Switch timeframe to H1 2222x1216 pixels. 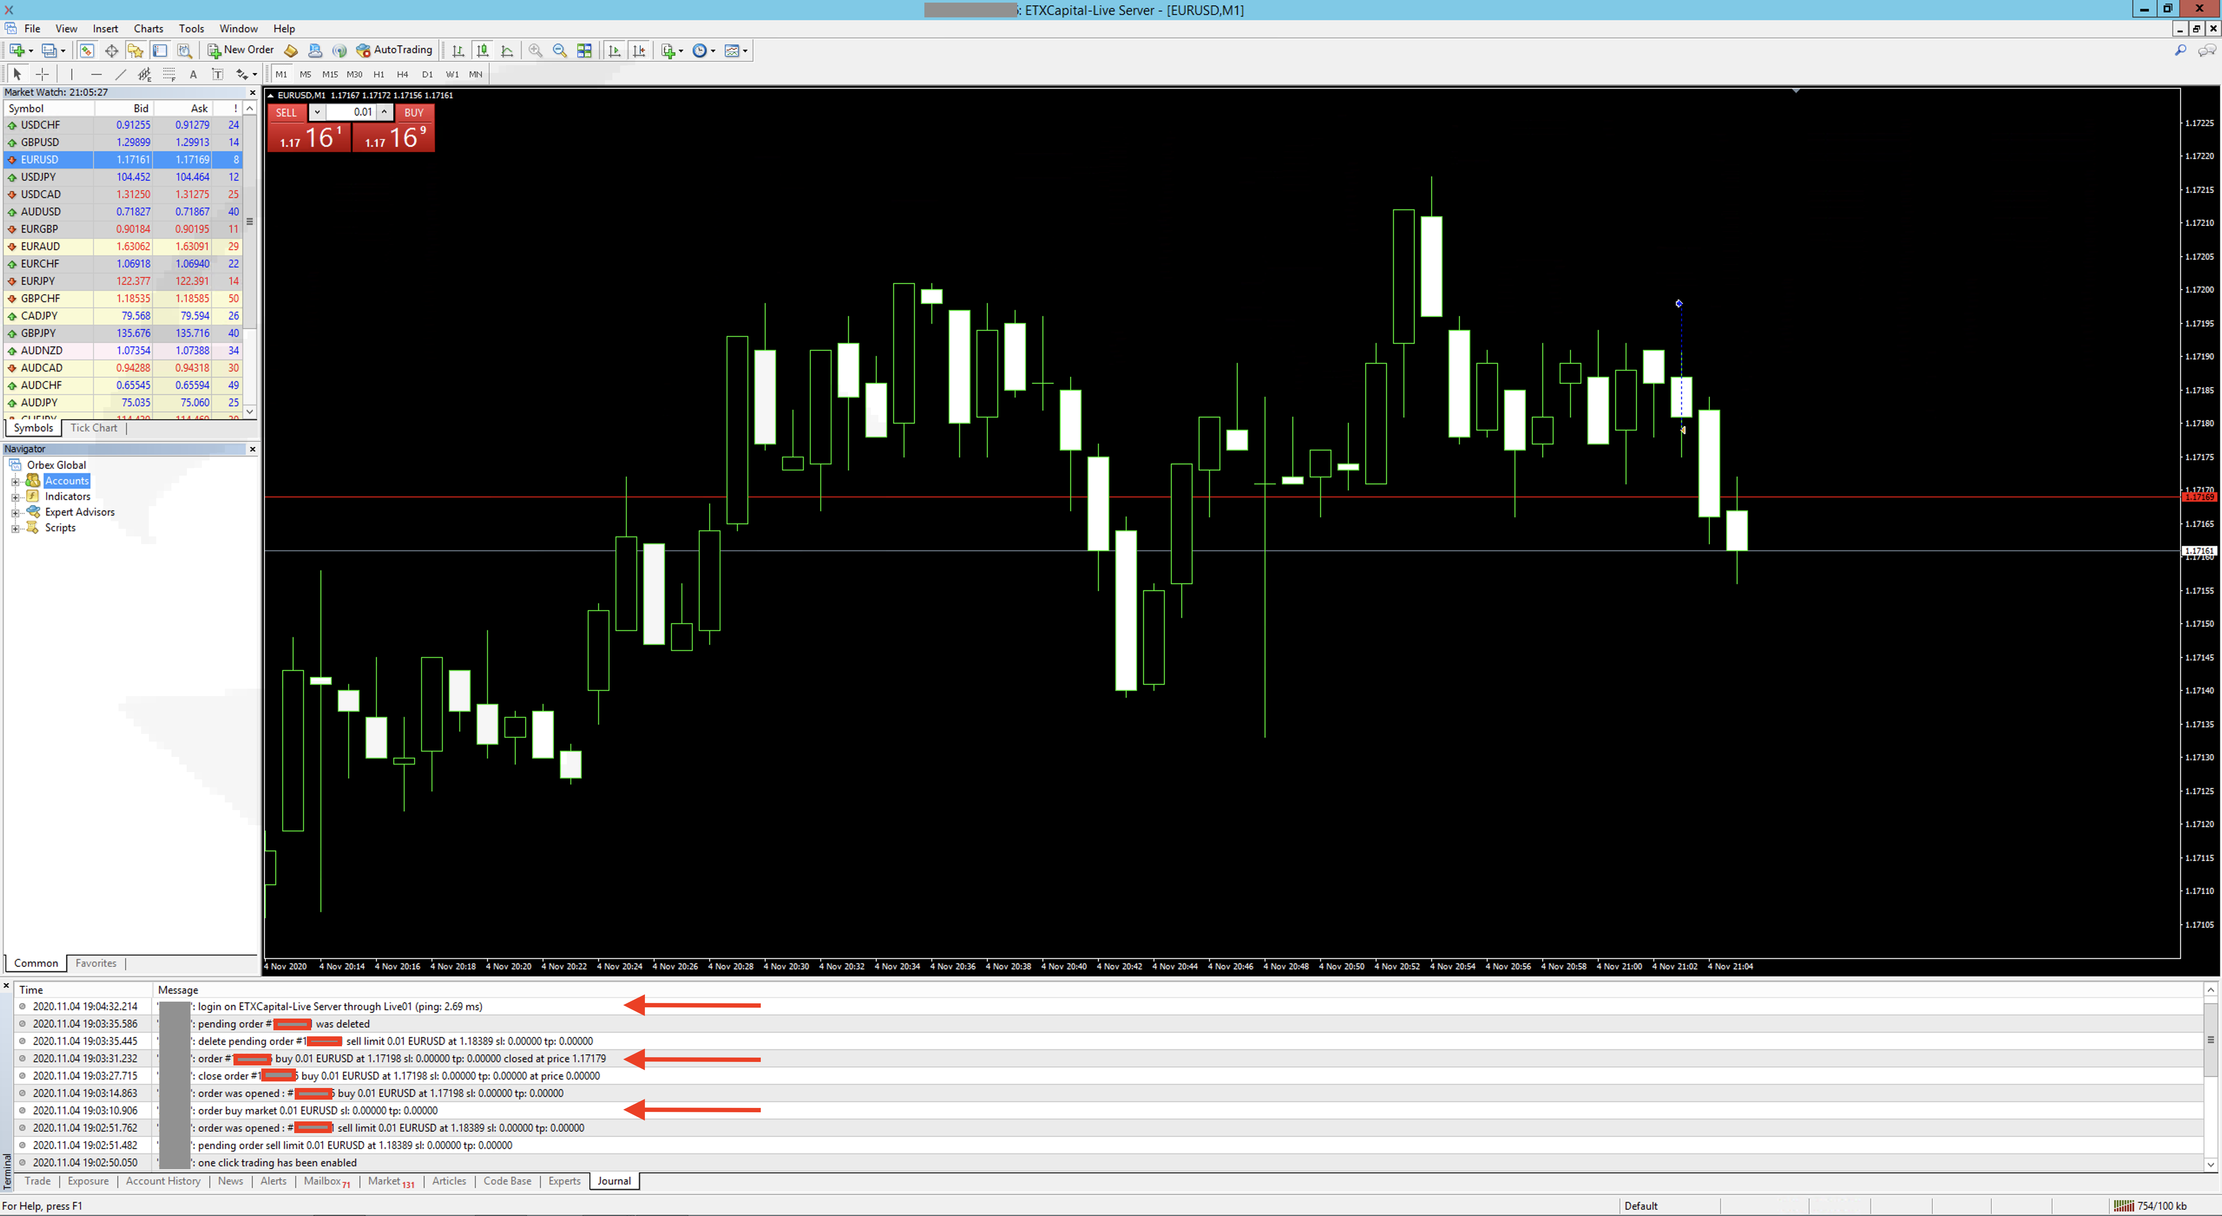coord(379,74)
